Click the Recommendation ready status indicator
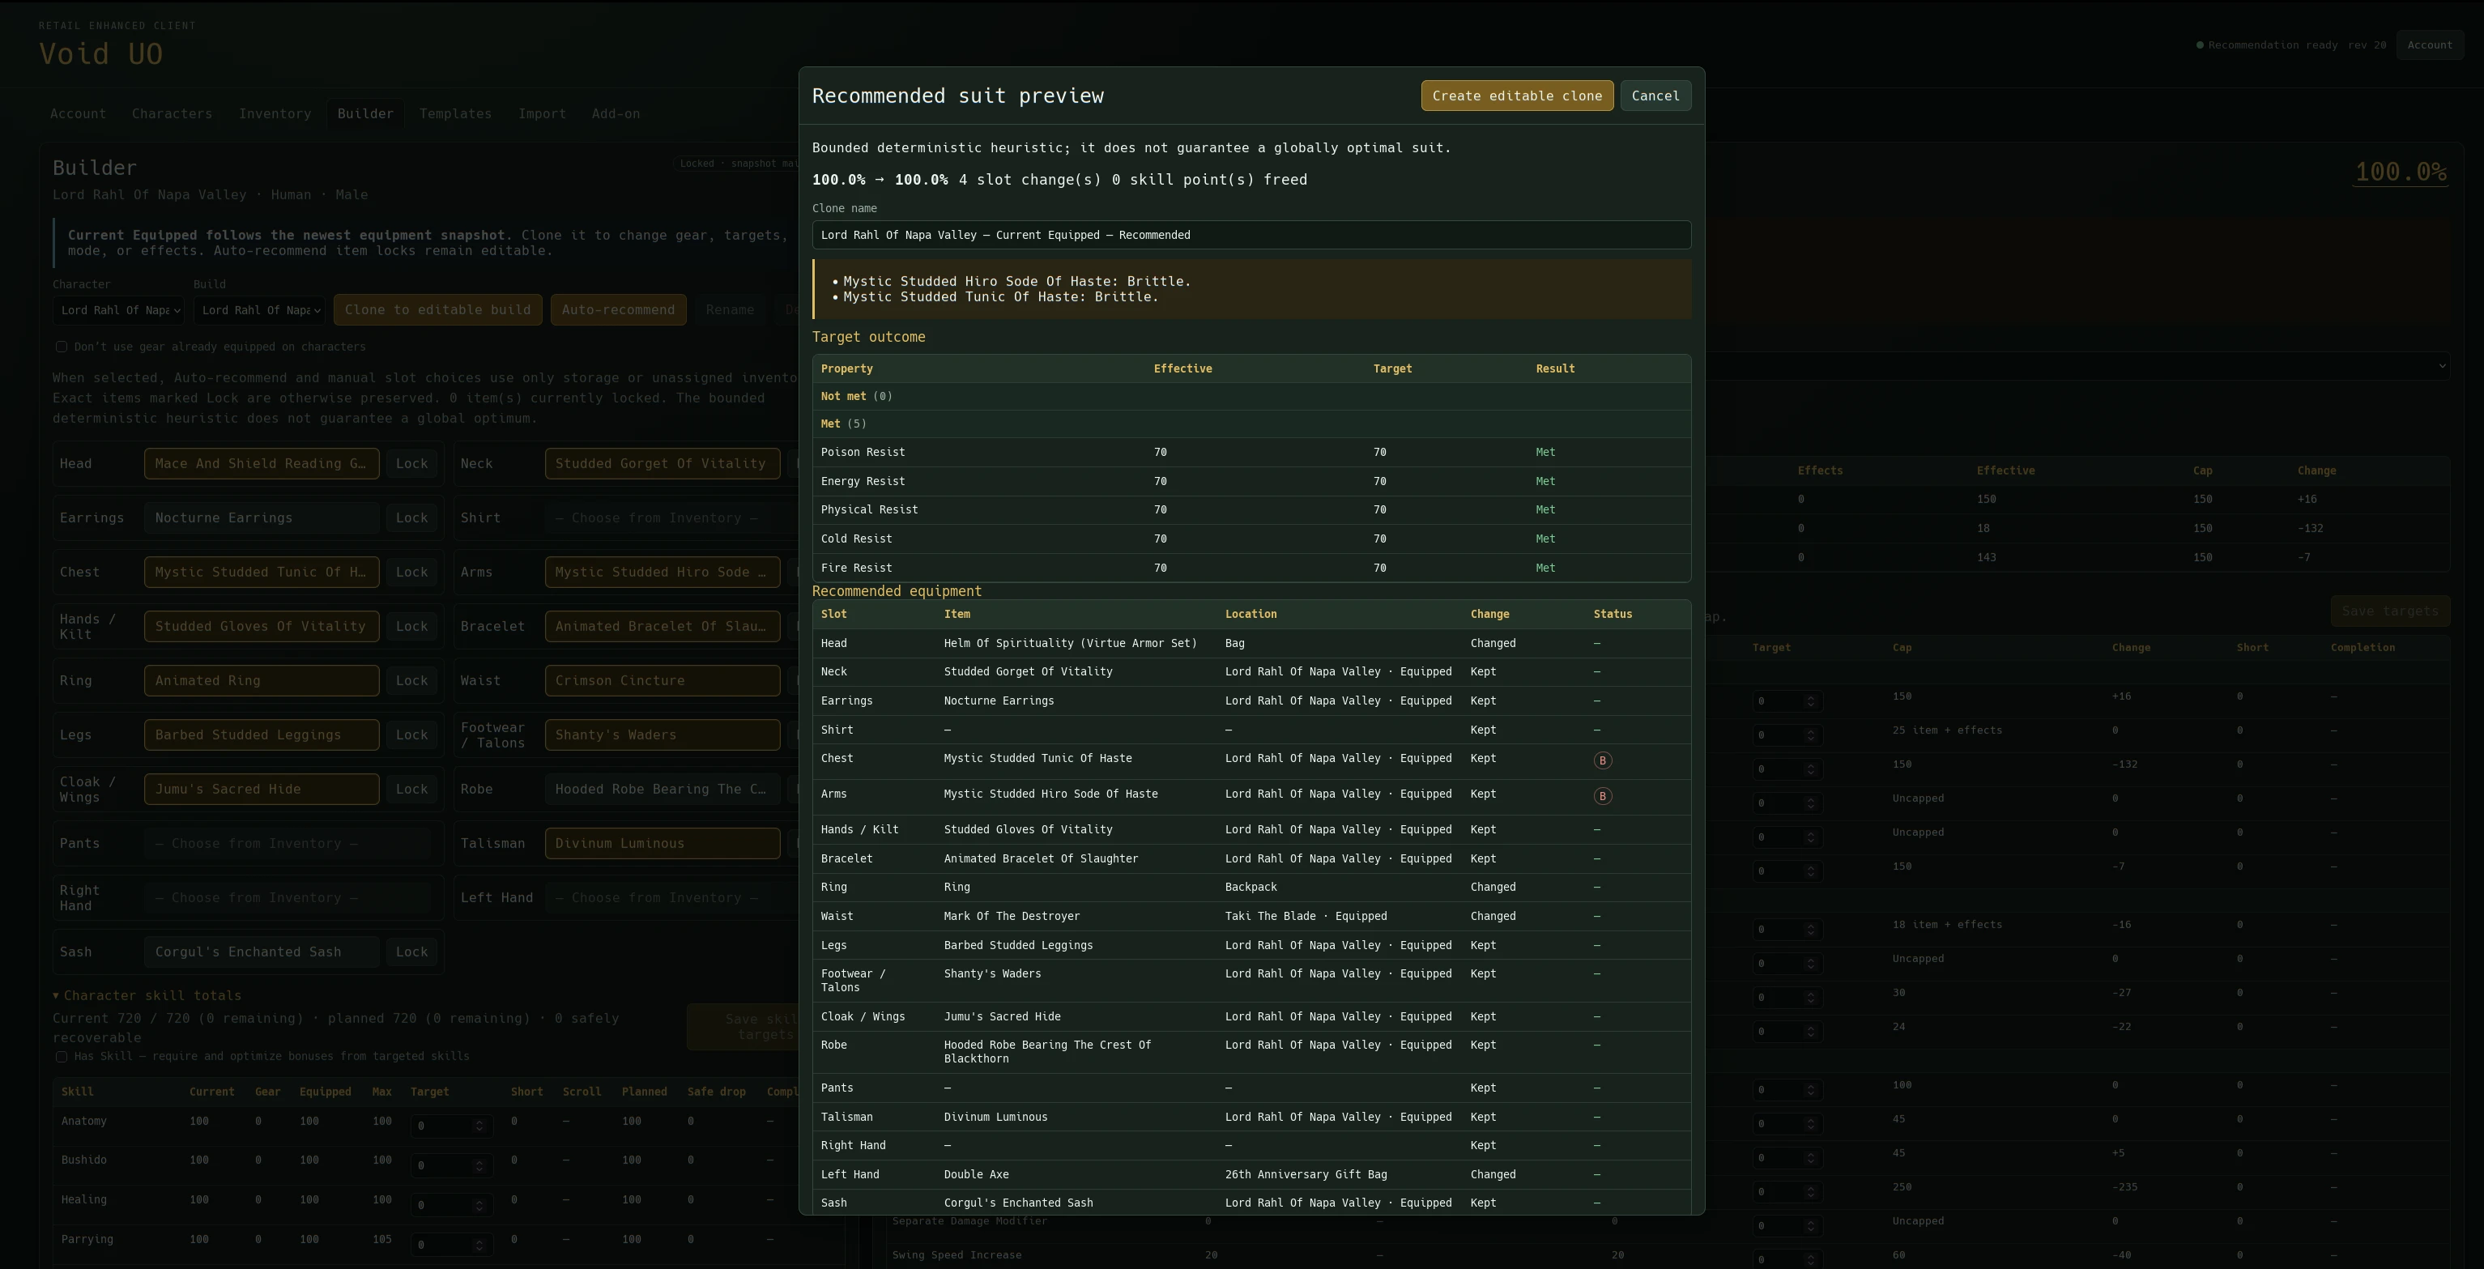Viewport: 2484px width, 1269px height. pos(2265,45)
